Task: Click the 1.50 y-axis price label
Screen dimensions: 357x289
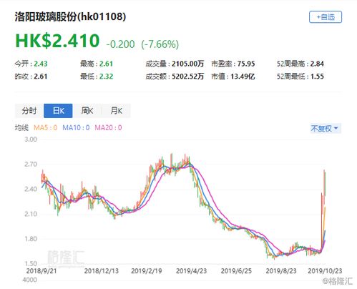Action: click(31, 264)
